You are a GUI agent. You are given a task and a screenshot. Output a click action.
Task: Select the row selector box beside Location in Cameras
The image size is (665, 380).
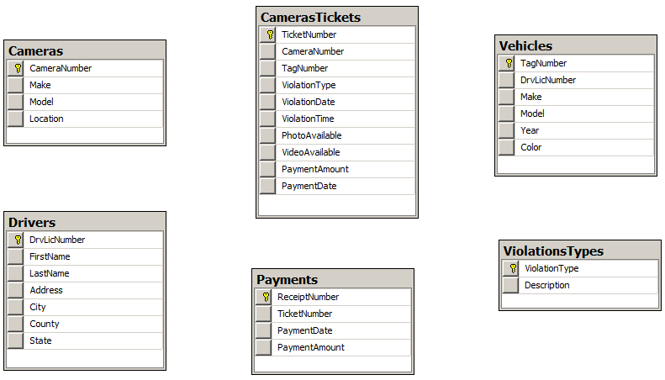pos(16,119)
